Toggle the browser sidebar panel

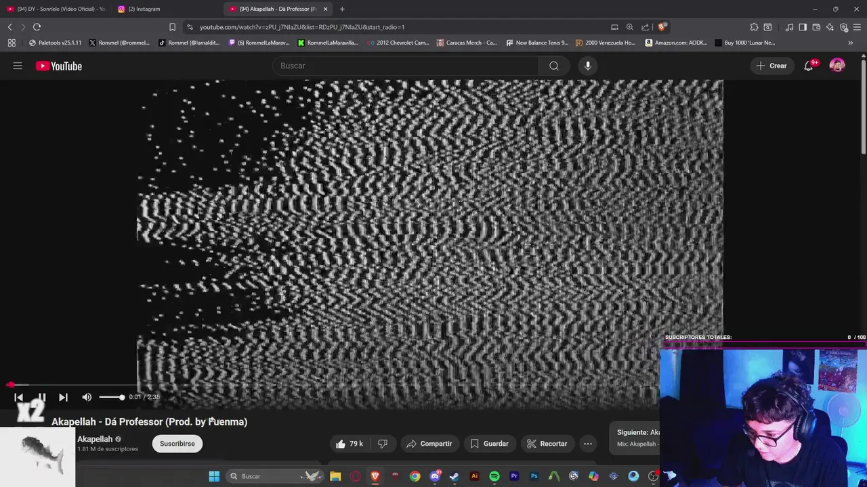[803, 27]
